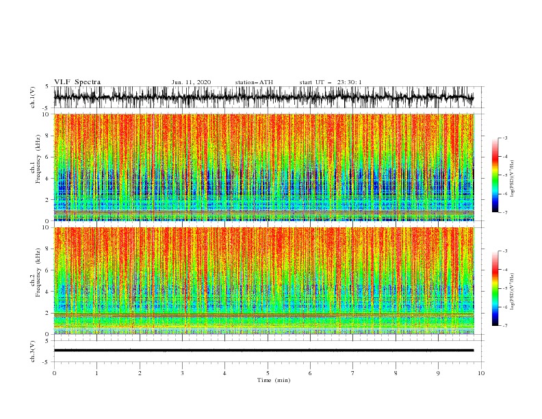Click the time-axis tick label "2"

(x=140, y=373)
